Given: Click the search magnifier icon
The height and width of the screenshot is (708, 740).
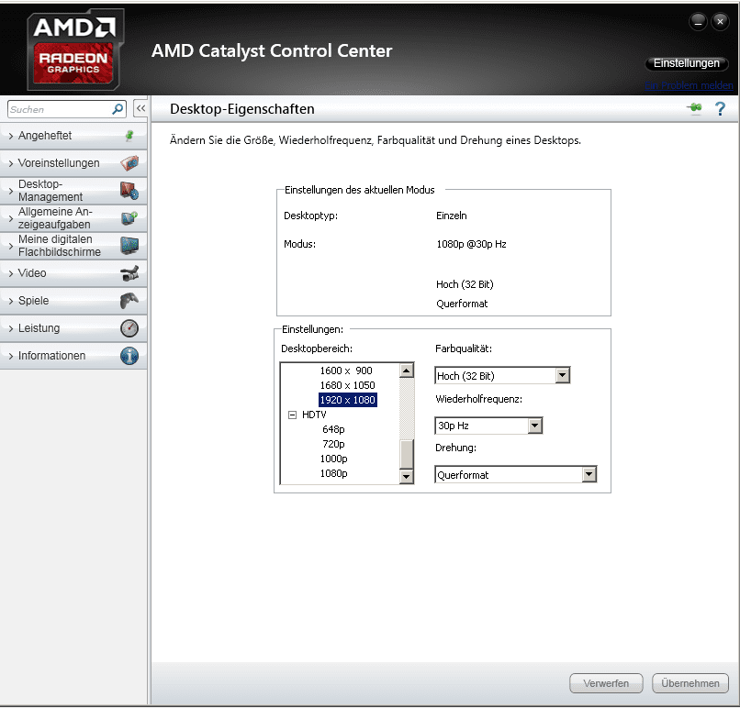Looking at the screenshot, I should click(118, 109).
